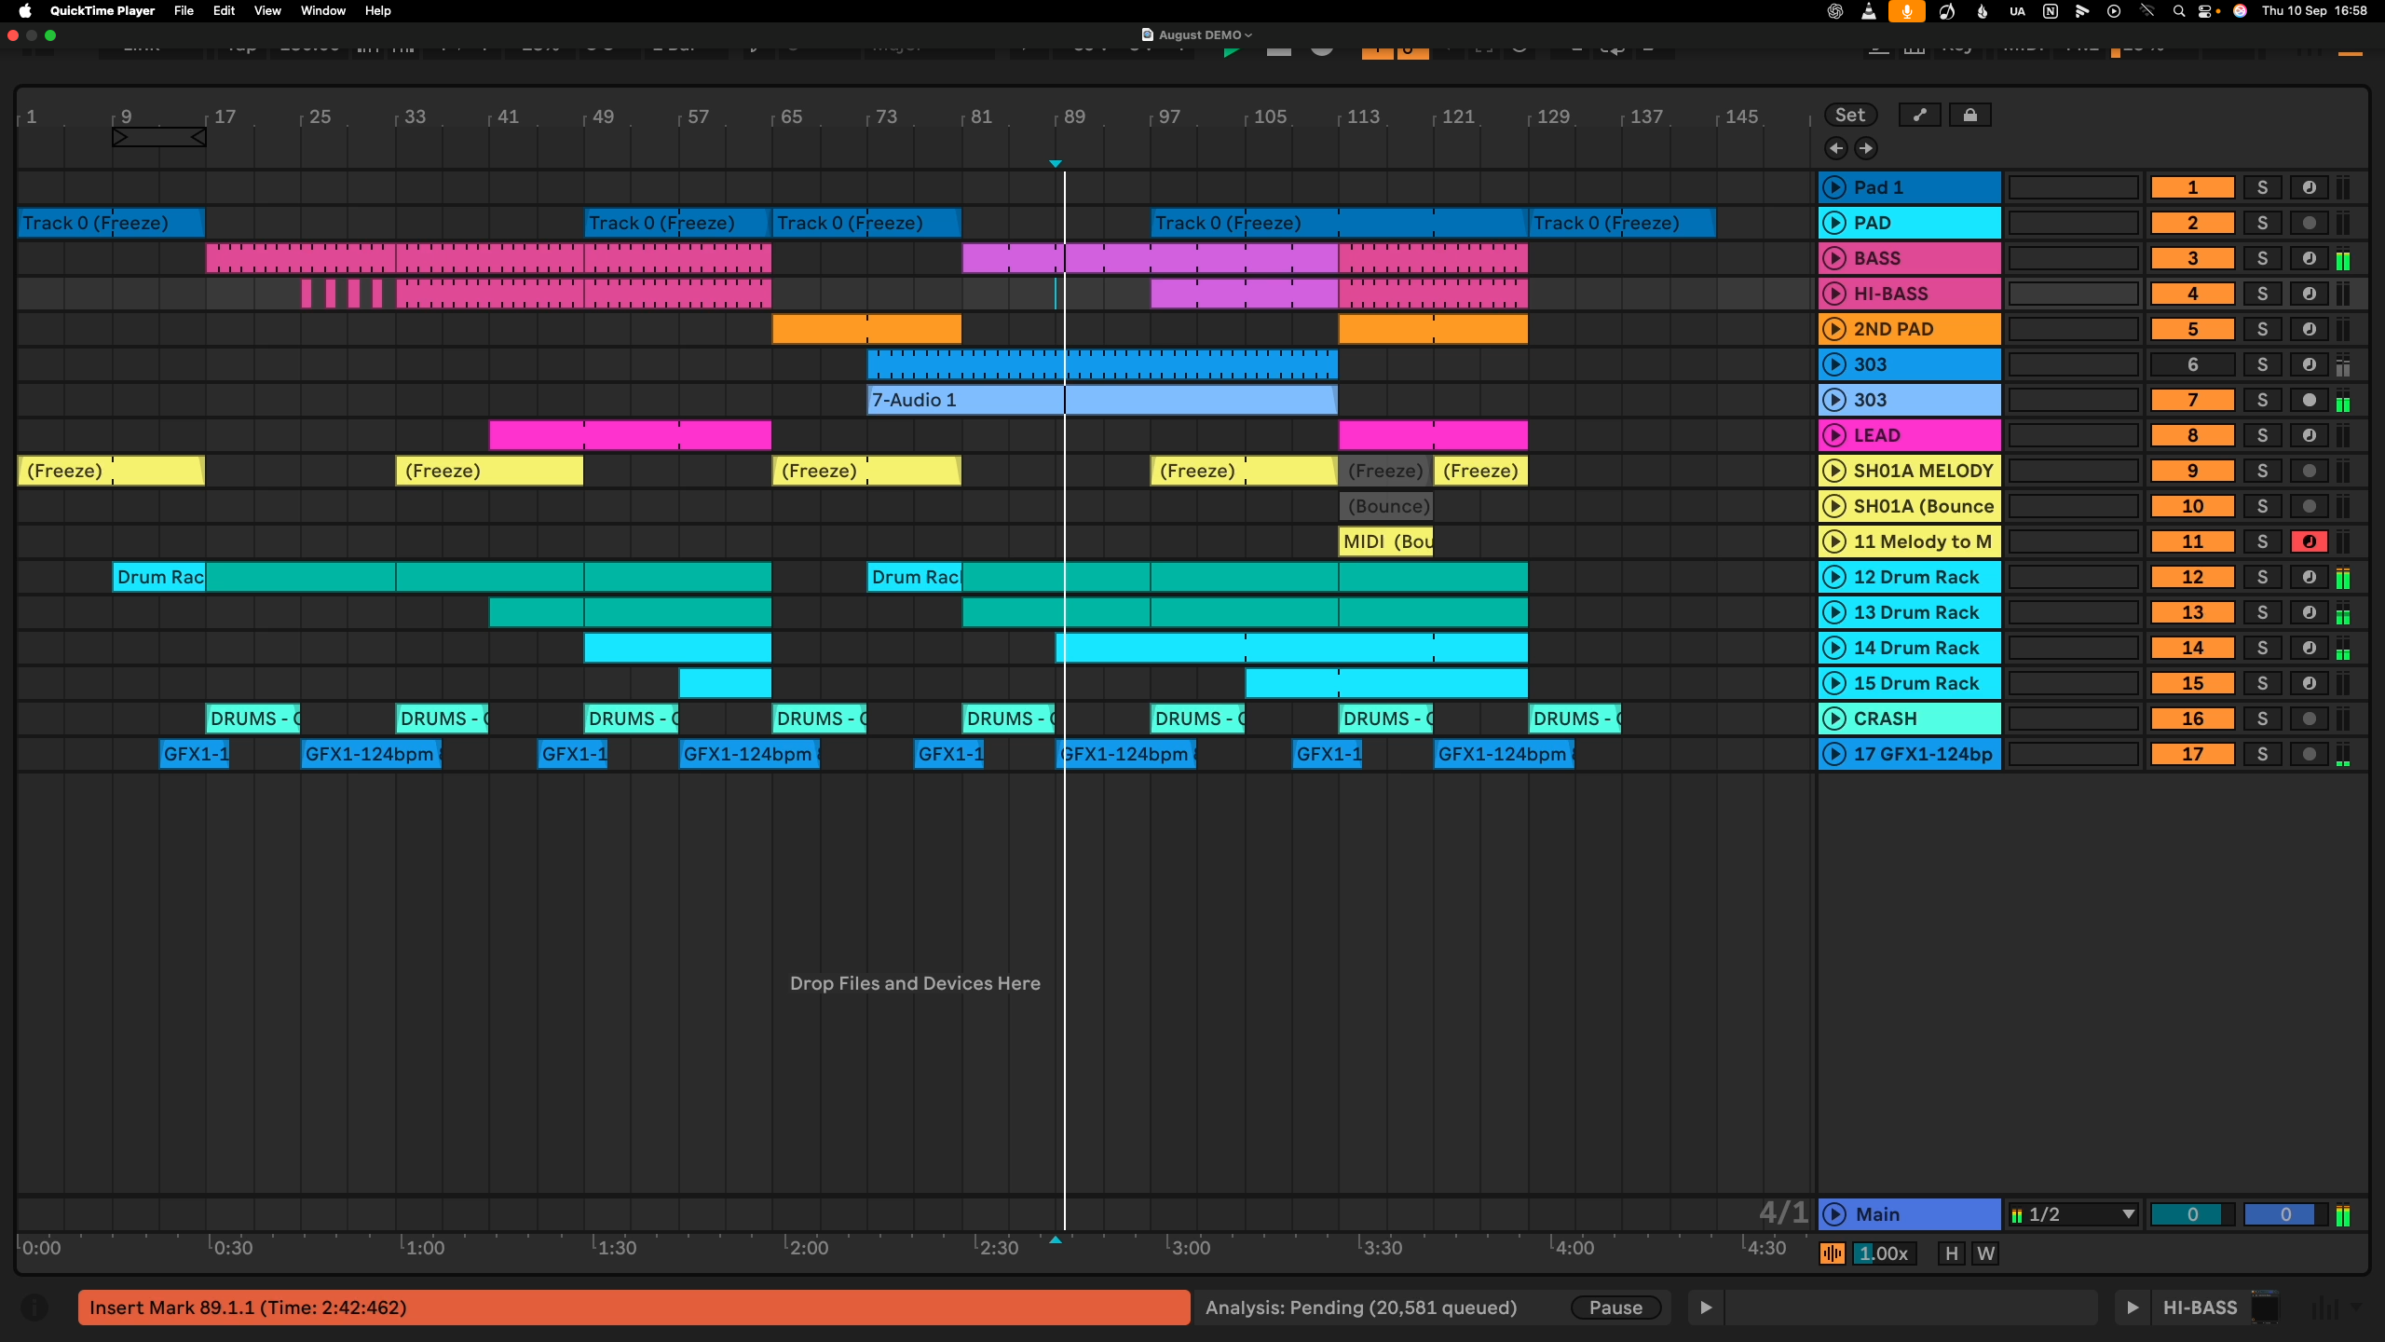Image resolution: width=2385 pixels, height=1342 pixels.
Task: Click the automation lock icon
Action: [x=1969, y=115]
